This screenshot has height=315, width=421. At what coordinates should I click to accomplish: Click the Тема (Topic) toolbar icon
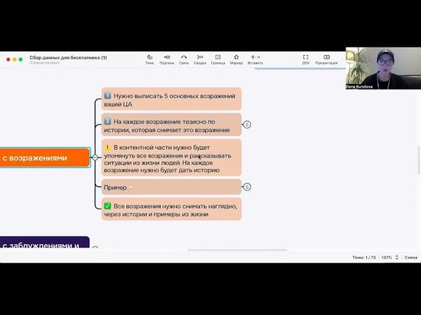coord(149,59)
